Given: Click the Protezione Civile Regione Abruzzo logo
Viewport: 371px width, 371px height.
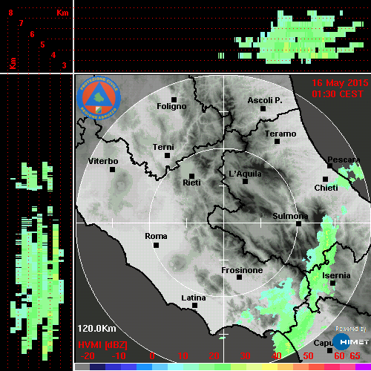Looking at the screenshot, I should click(99, 98).
